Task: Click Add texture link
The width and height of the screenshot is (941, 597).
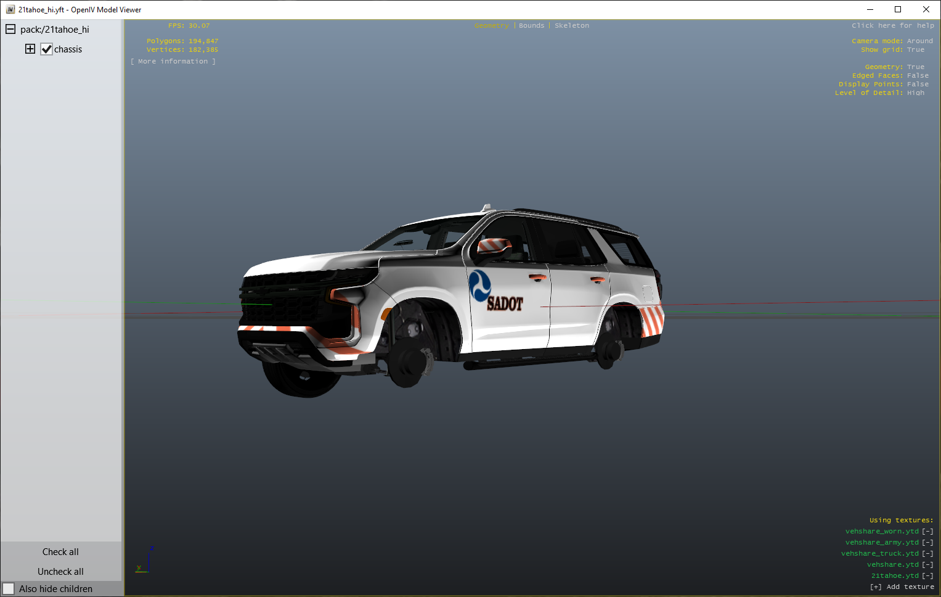Action: click(902, 587)
